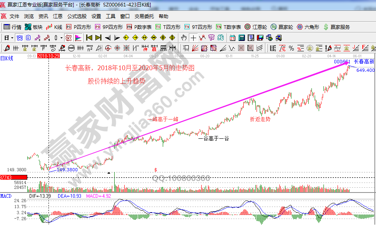The height and width of the screenshot is (225, 376).
Task: Open the 帮助 menu
Action: click(x=164, y=16)
